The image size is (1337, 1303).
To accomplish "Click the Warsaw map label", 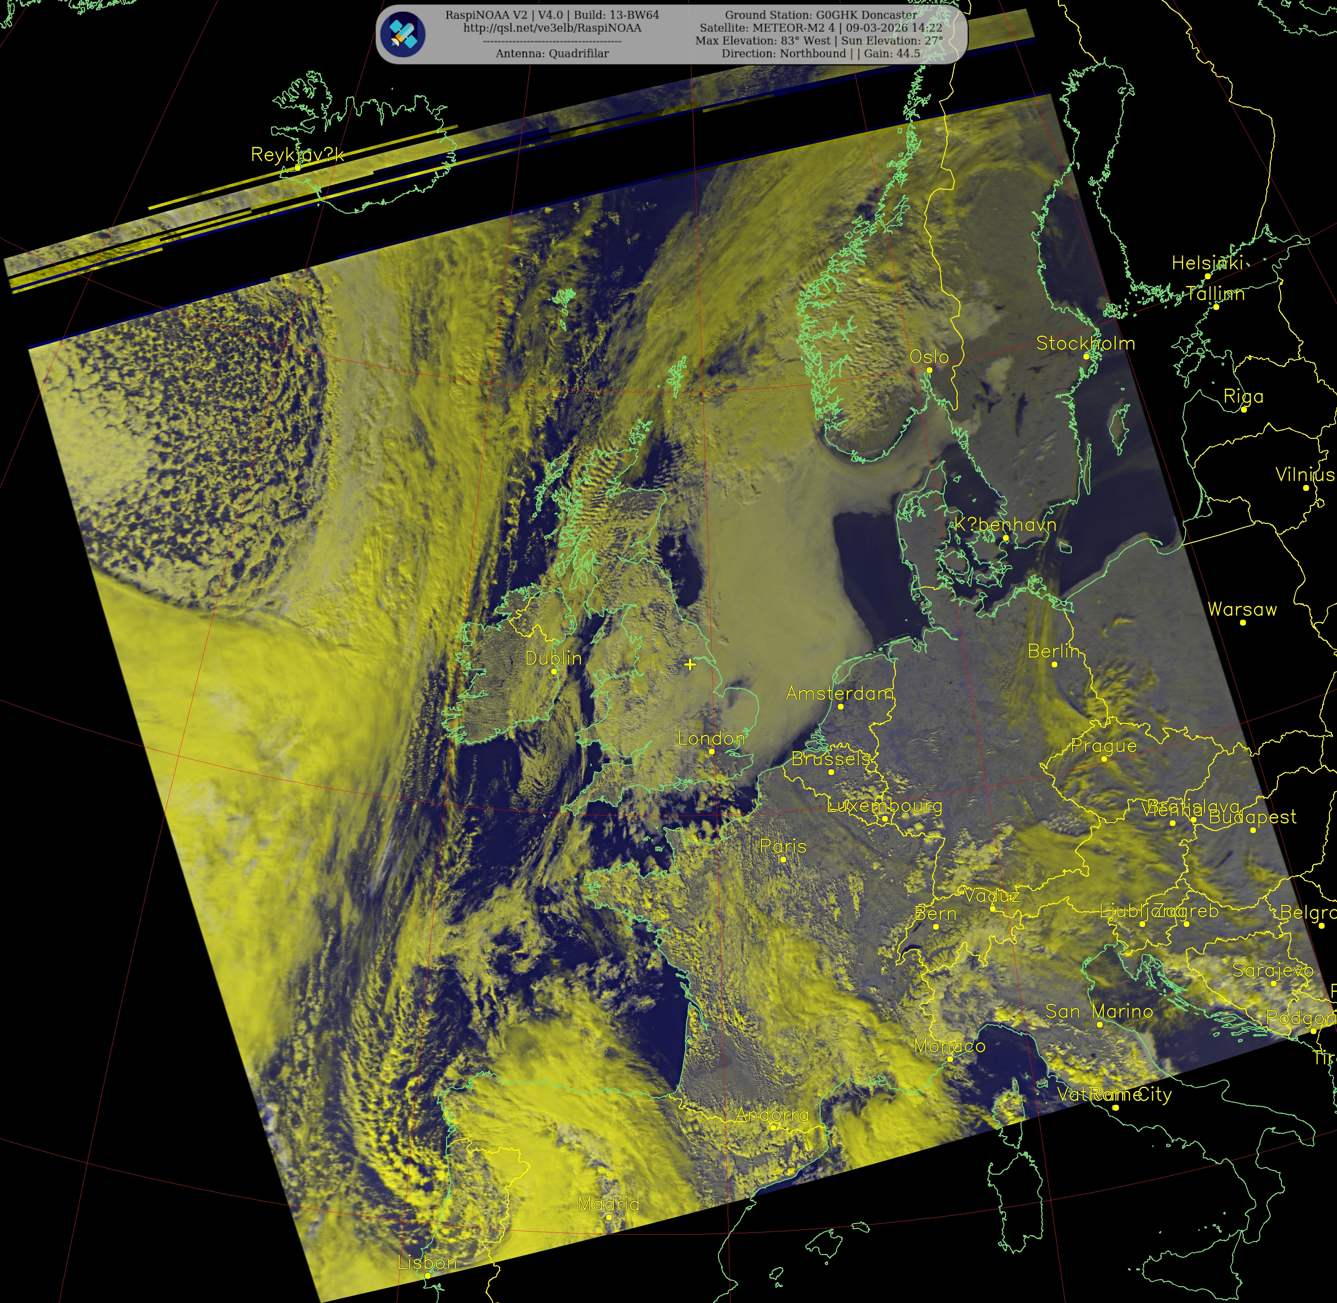I will [1242, 609].
